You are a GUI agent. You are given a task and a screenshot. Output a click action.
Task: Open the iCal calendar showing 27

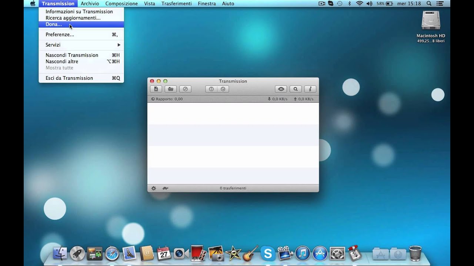click(164, 253)
